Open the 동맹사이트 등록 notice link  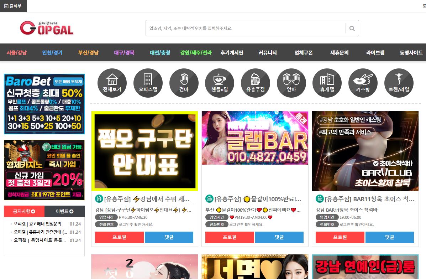pyautogui.click(x=40, y=240)
